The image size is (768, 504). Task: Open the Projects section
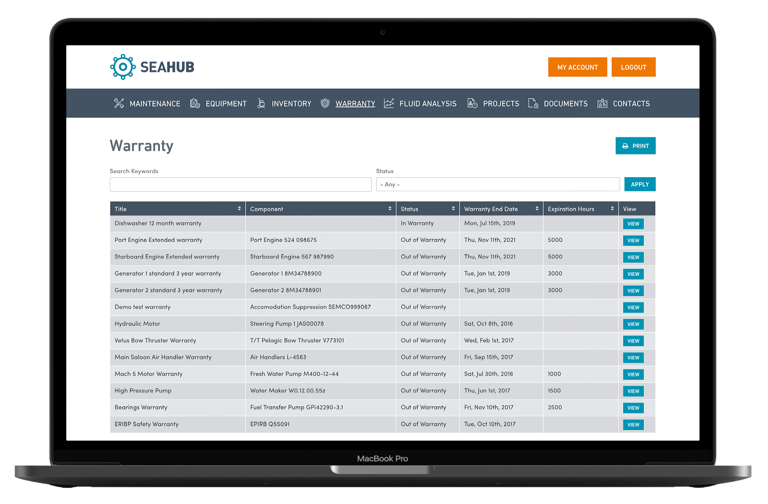pos(501,104)
